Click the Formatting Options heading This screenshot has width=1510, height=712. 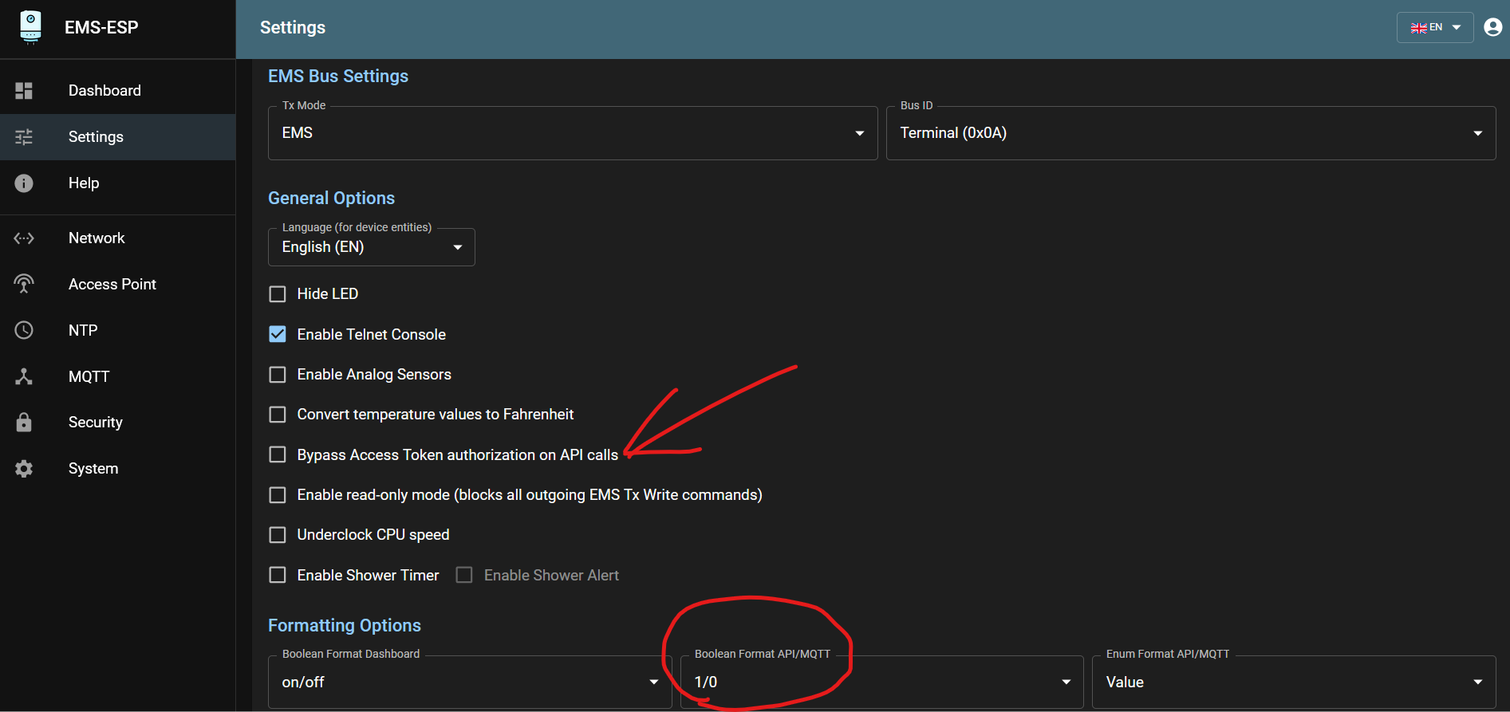pos(345,626)
